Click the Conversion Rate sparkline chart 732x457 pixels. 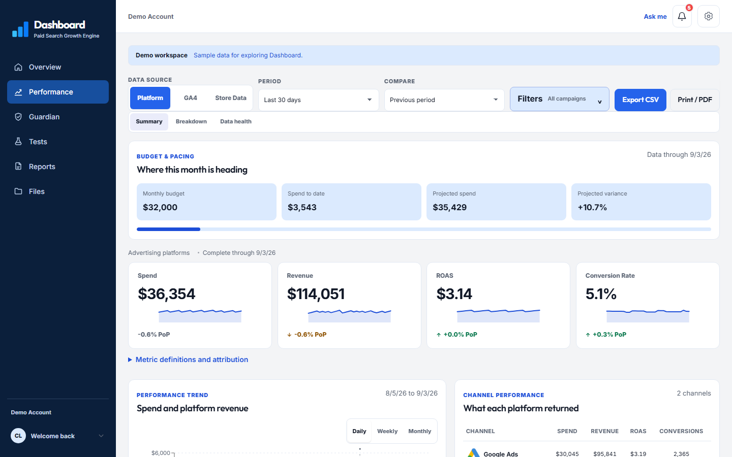click(648, 315)
